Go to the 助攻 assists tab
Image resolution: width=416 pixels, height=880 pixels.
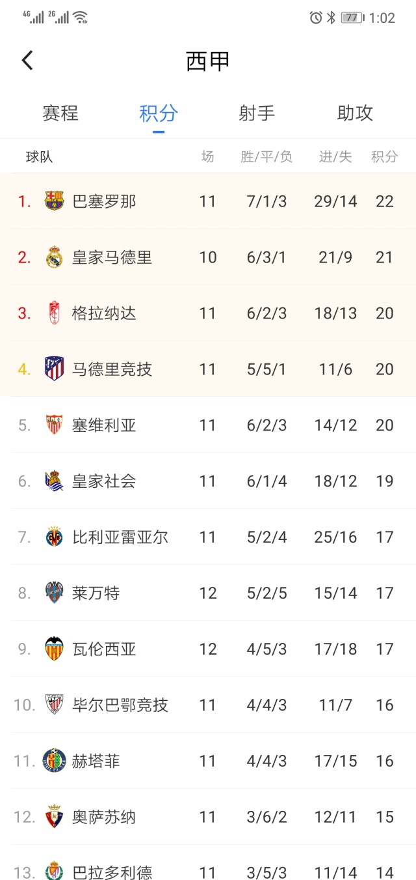[x=355, y=113]
